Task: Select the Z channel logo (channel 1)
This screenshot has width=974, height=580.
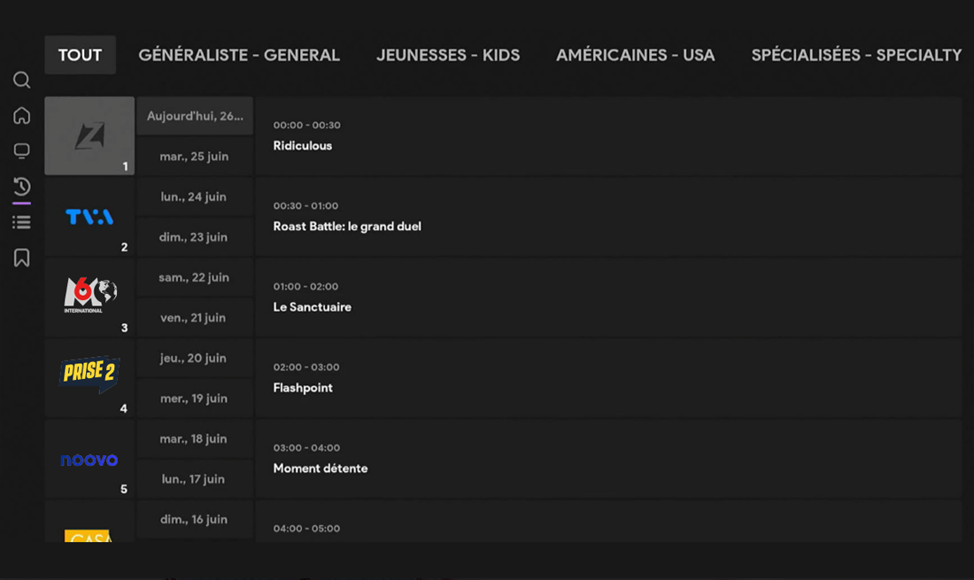Action: click(x=89, y=135)
